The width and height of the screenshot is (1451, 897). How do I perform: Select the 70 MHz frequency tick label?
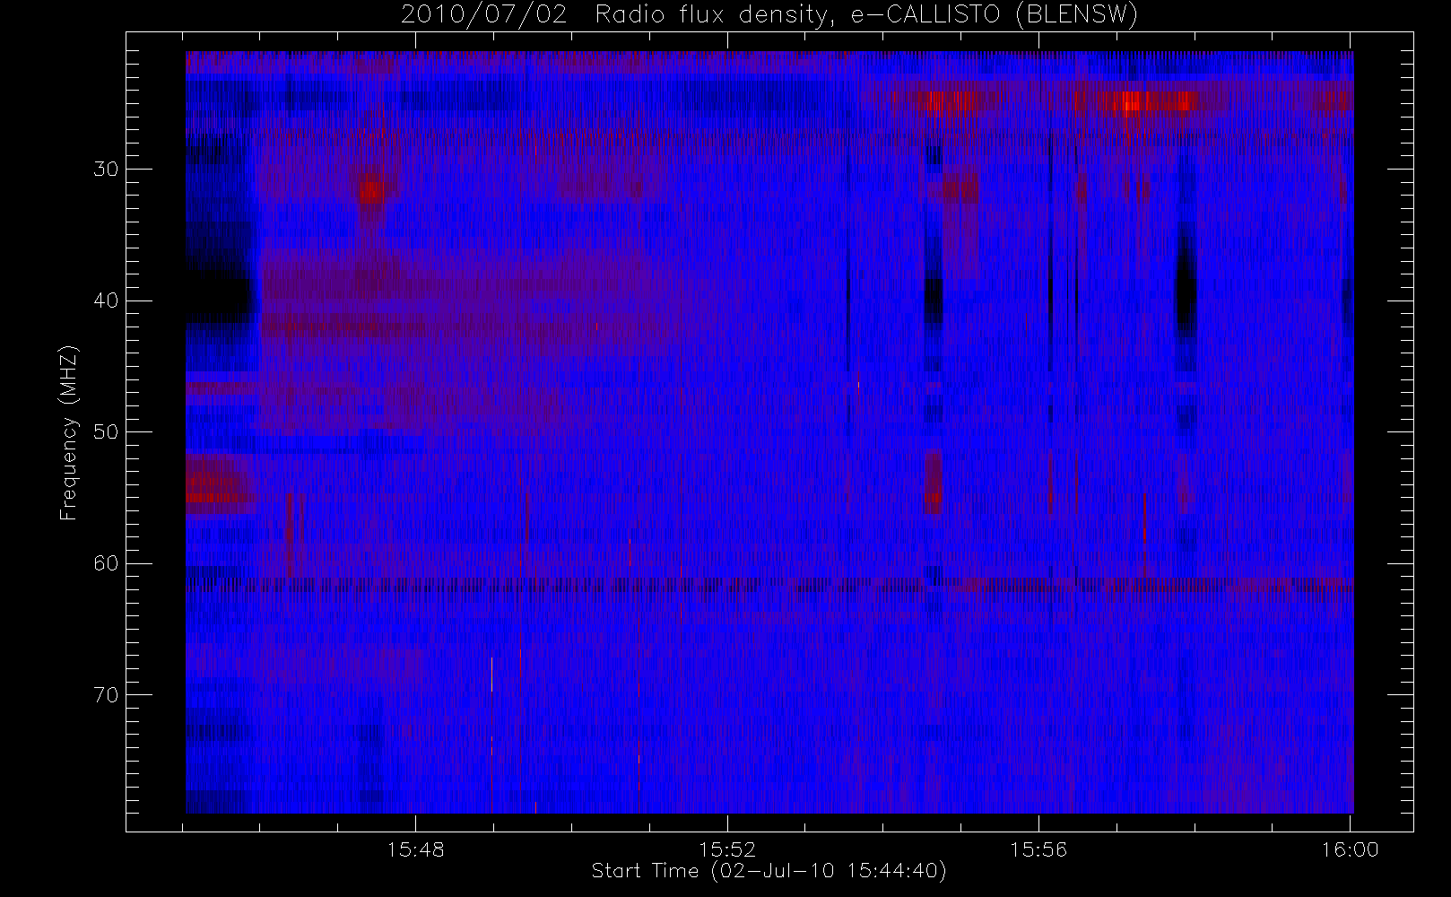coord(106,695)
